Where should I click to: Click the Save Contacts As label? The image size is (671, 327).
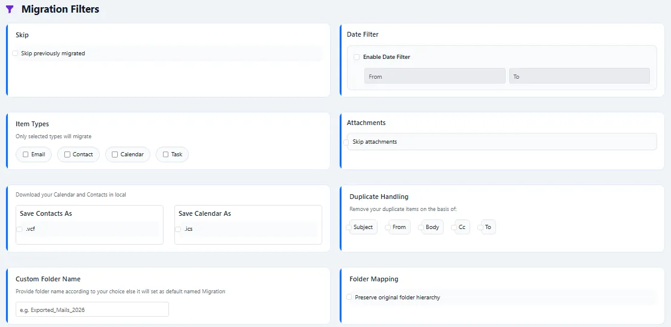[46, 213]
